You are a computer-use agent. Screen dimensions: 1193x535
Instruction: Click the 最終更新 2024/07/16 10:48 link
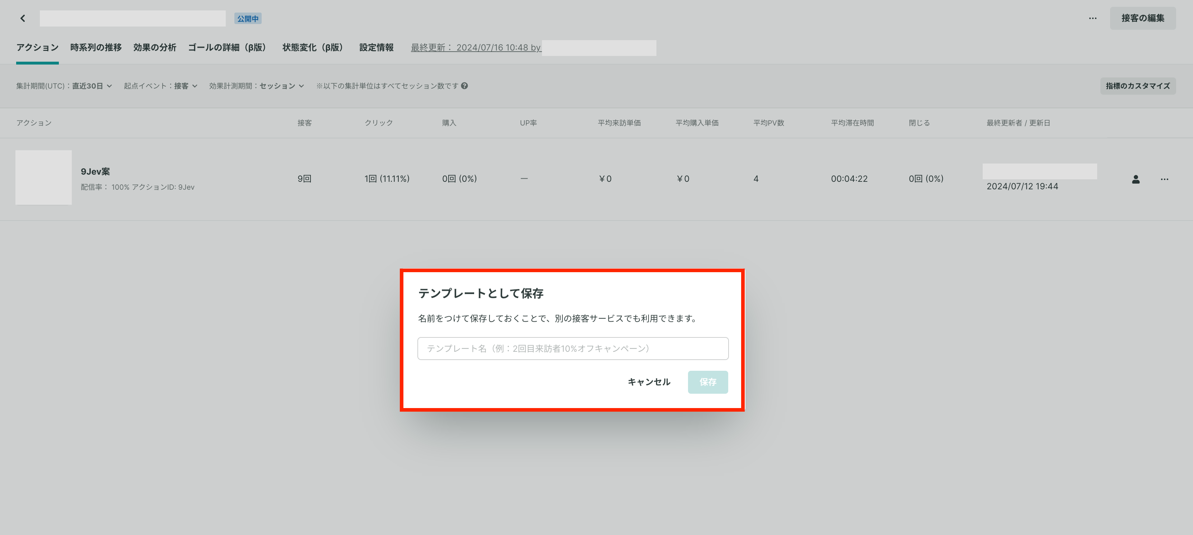click(476, 47)
